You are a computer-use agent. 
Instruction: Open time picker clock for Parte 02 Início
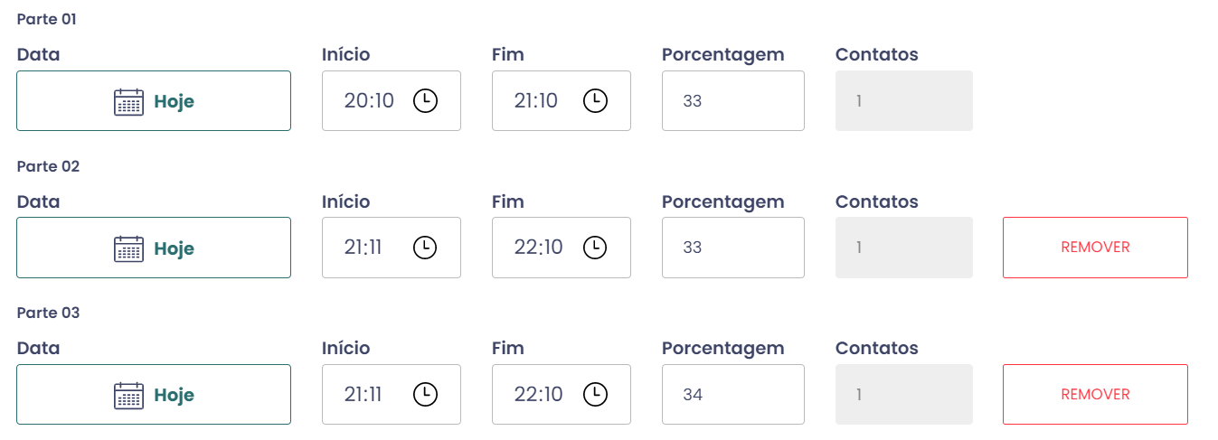pyautogui.click(x=425, y=248)
